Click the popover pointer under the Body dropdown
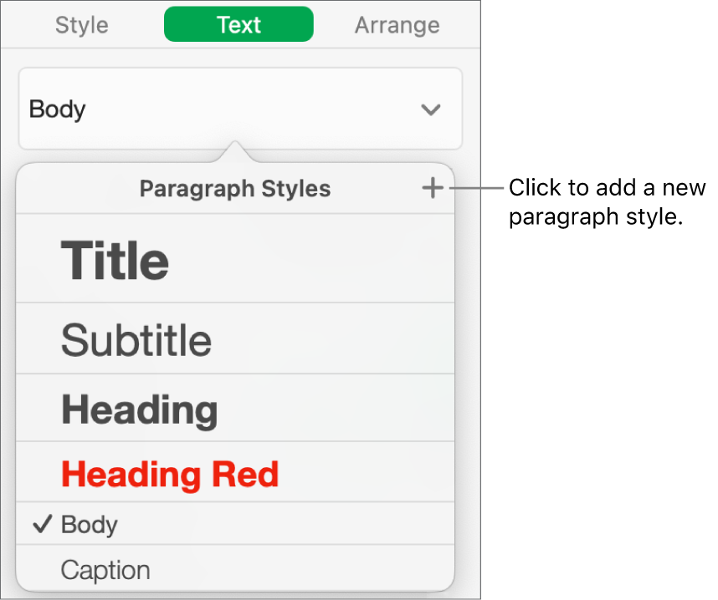Viewport: 718px width, 600px height. [236, 153]
